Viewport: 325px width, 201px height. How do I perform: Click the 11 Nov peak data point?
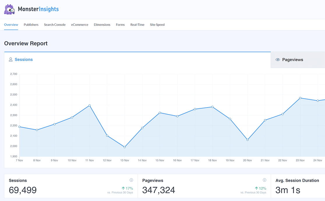point(89,105)
